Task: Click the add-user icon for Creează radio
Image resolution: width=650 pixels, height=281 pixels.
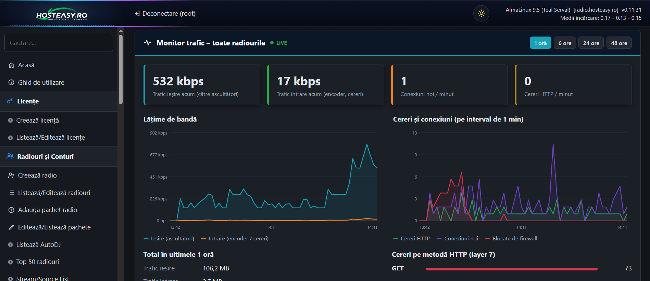Action: pos(11,175)
